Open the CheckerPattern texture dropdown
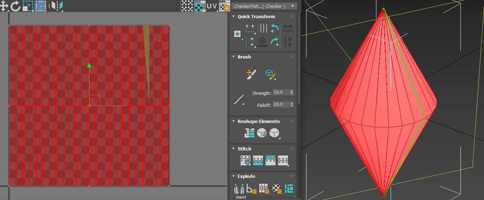This screenshot has height=200, width=484. 264,6
